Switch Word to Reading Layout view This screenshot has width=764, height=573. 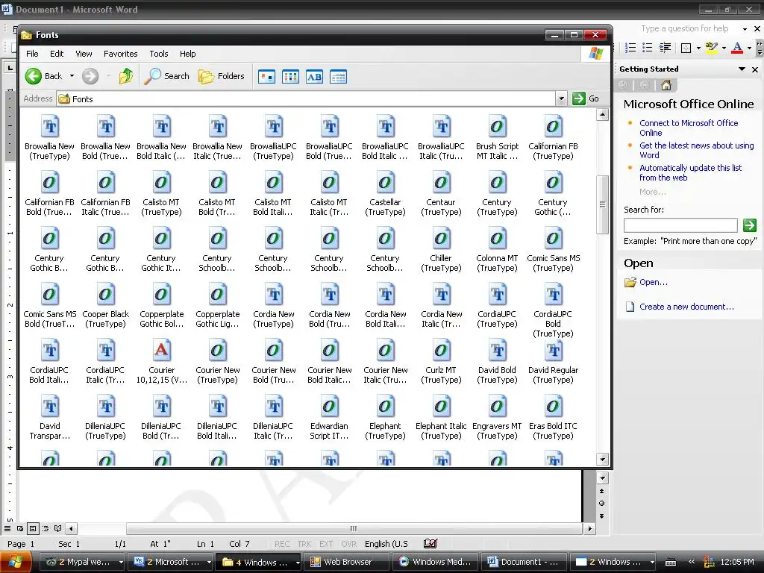coord(58,528)
